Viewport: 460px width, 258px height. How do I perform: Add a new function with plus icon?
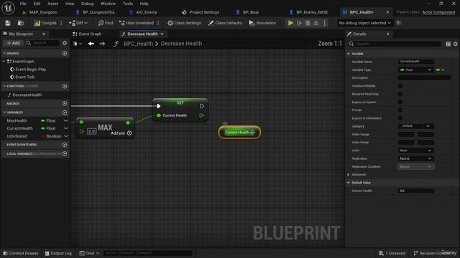pyautogui.click(x=65, y=86)
